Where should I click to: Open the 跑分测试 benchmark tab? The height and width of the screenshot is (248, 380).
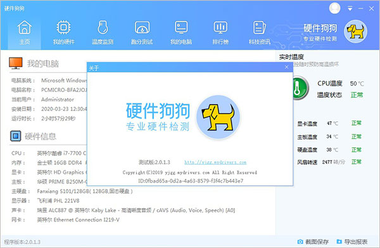coord(142,33)
